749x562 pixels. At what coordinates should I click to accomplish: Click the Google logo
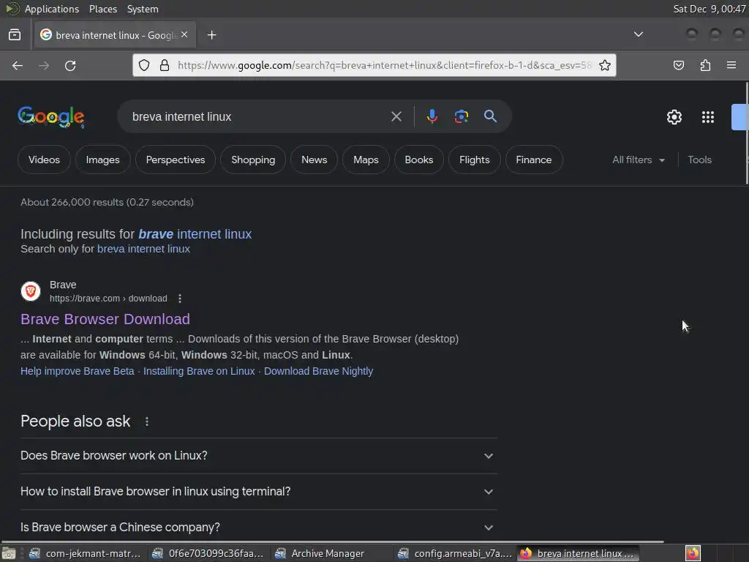51,117
